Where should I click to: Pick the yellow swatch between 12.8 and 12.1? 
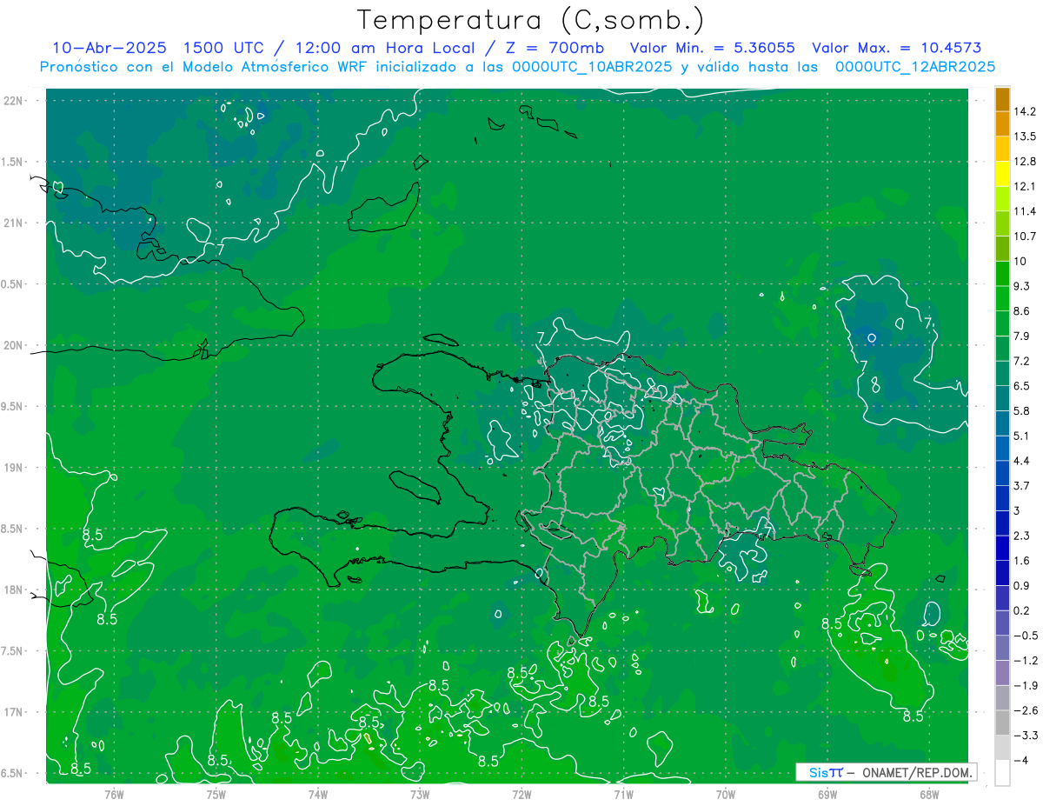(x=1002, y=174)
